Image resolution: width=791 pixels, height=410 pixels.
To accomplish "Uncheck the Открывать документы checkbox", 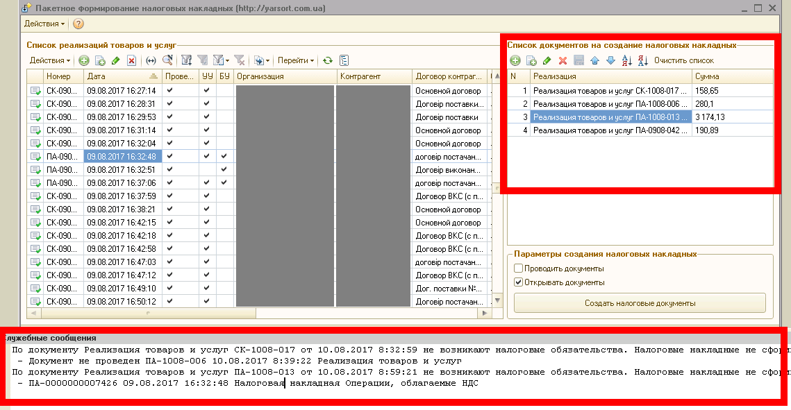I will 518,282.
